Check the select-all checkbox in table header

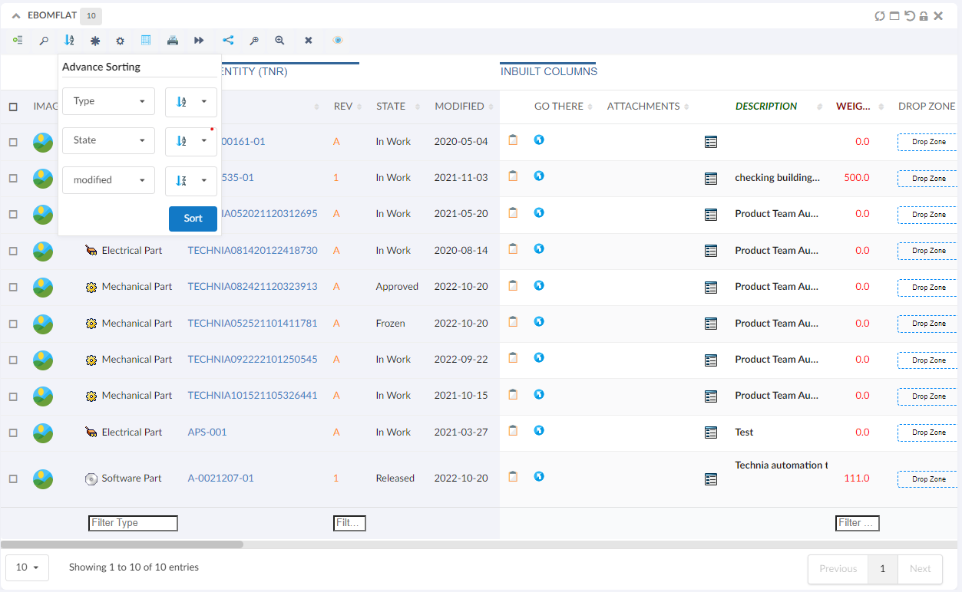13,107
